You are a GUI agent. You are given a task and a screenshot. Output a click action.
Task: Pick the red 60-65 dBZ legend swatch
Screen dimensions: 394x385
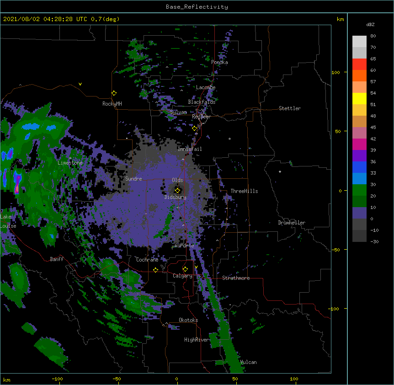[359, 64]
